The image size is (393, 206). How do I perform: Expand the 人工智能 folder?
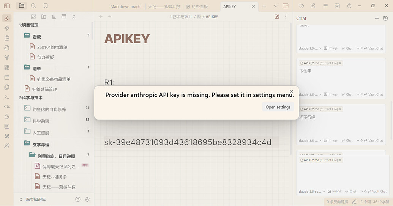pyautogui.click(x=27, y=132)
